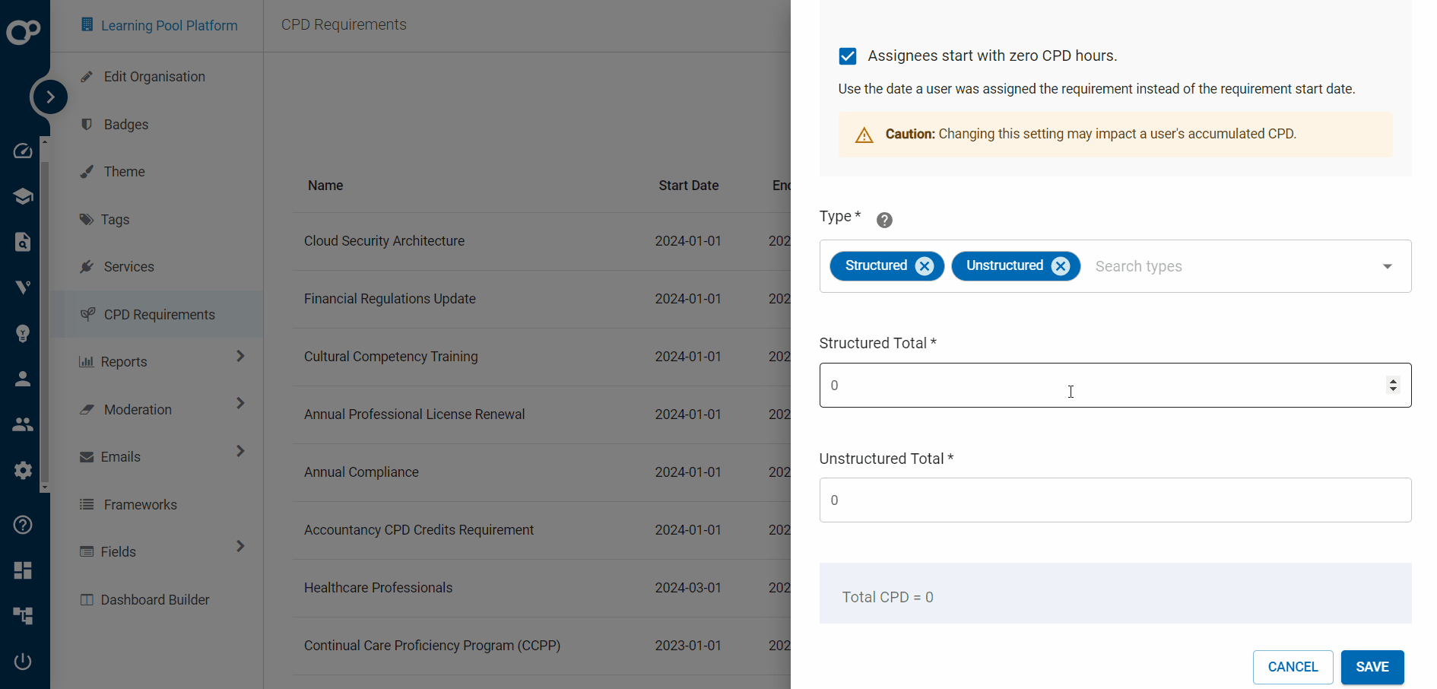Remove the Unstructured type chip
1437x689 pixels.
[x=1060, y=265]
